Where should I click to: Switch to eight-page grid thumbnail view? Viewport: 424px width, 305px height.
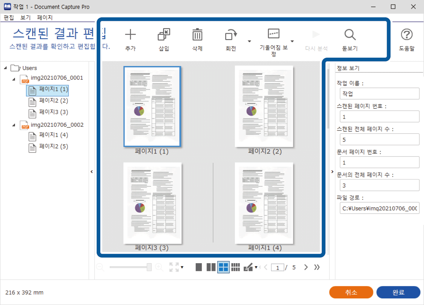(x=235, y=267)
